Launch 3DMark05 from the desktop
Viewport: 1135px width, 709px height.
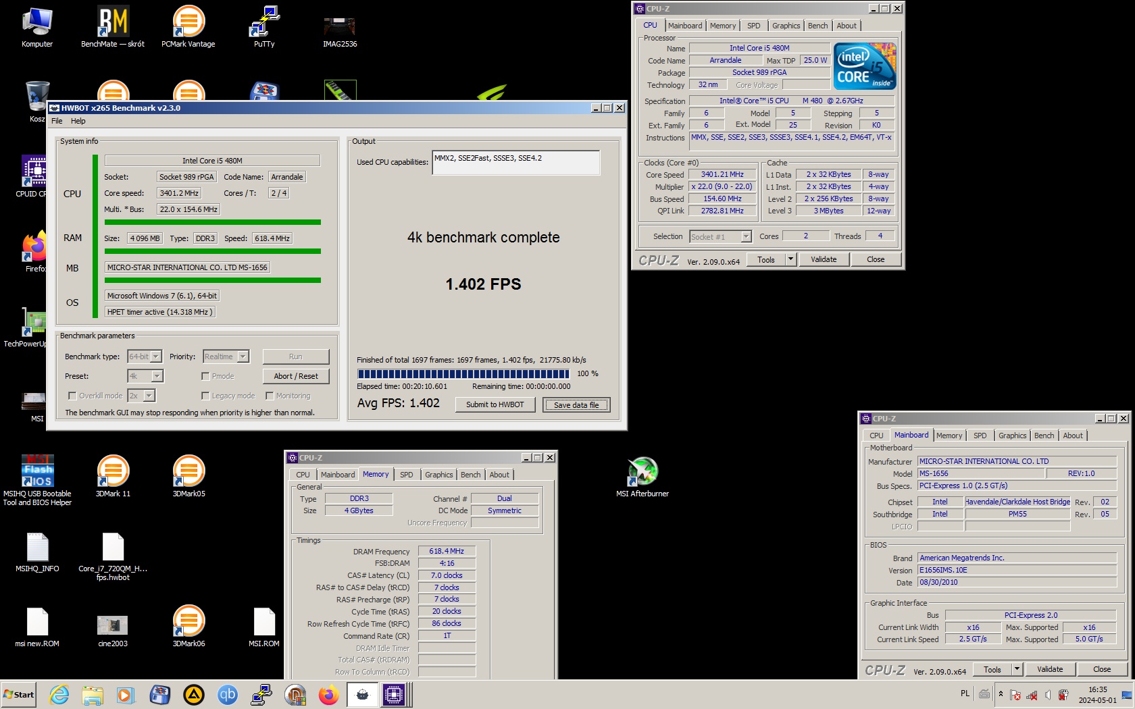(188, 476)
